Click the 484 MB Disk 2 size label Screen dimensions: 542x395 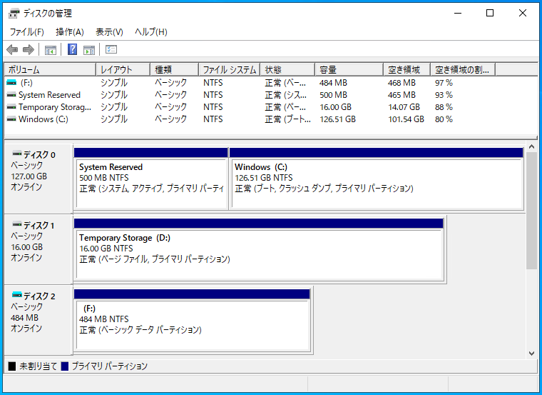[x=24, y=317]
